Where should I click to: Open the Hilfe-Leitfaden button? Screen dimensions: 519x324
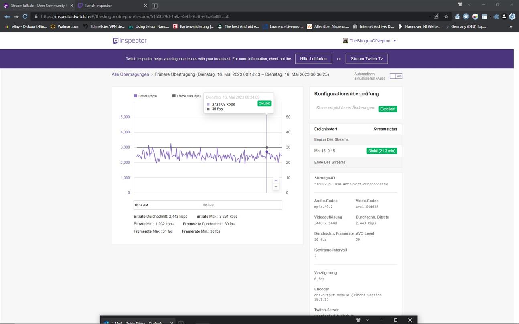(313, 59)
